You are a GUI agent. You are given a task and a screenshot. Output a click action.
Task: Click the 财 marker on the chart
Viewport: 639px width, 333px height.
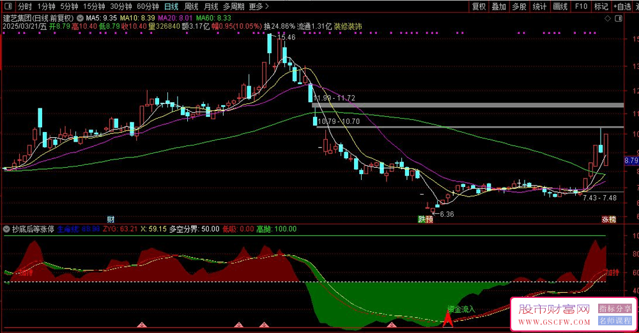[111, 219]
